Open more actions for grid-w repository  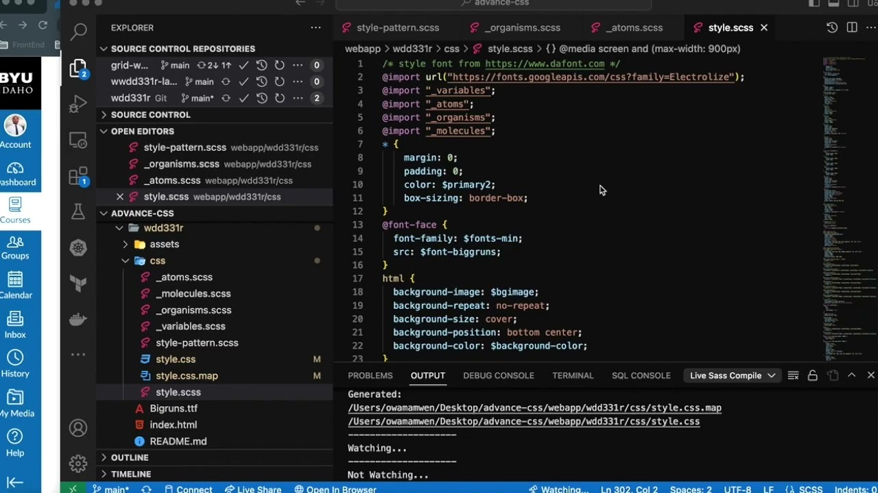tap(297, 65)
